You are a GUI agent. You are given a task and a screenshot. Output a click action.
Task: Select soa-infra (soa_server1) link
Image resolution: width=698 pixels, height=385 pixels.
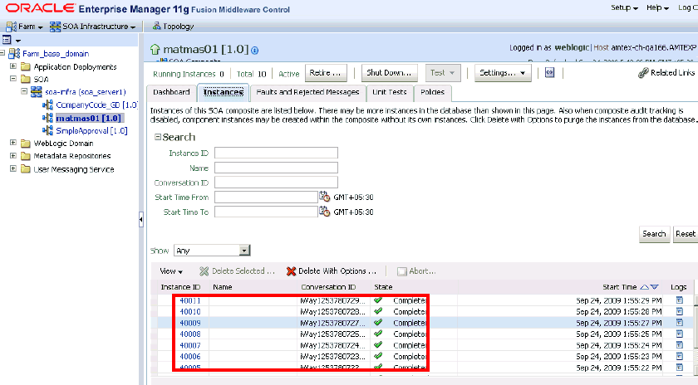[85, 92]
